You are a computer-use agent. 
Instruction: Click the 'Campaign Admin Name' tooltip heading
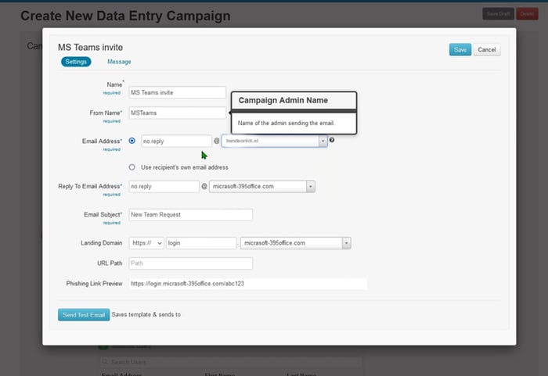(283, 101)
